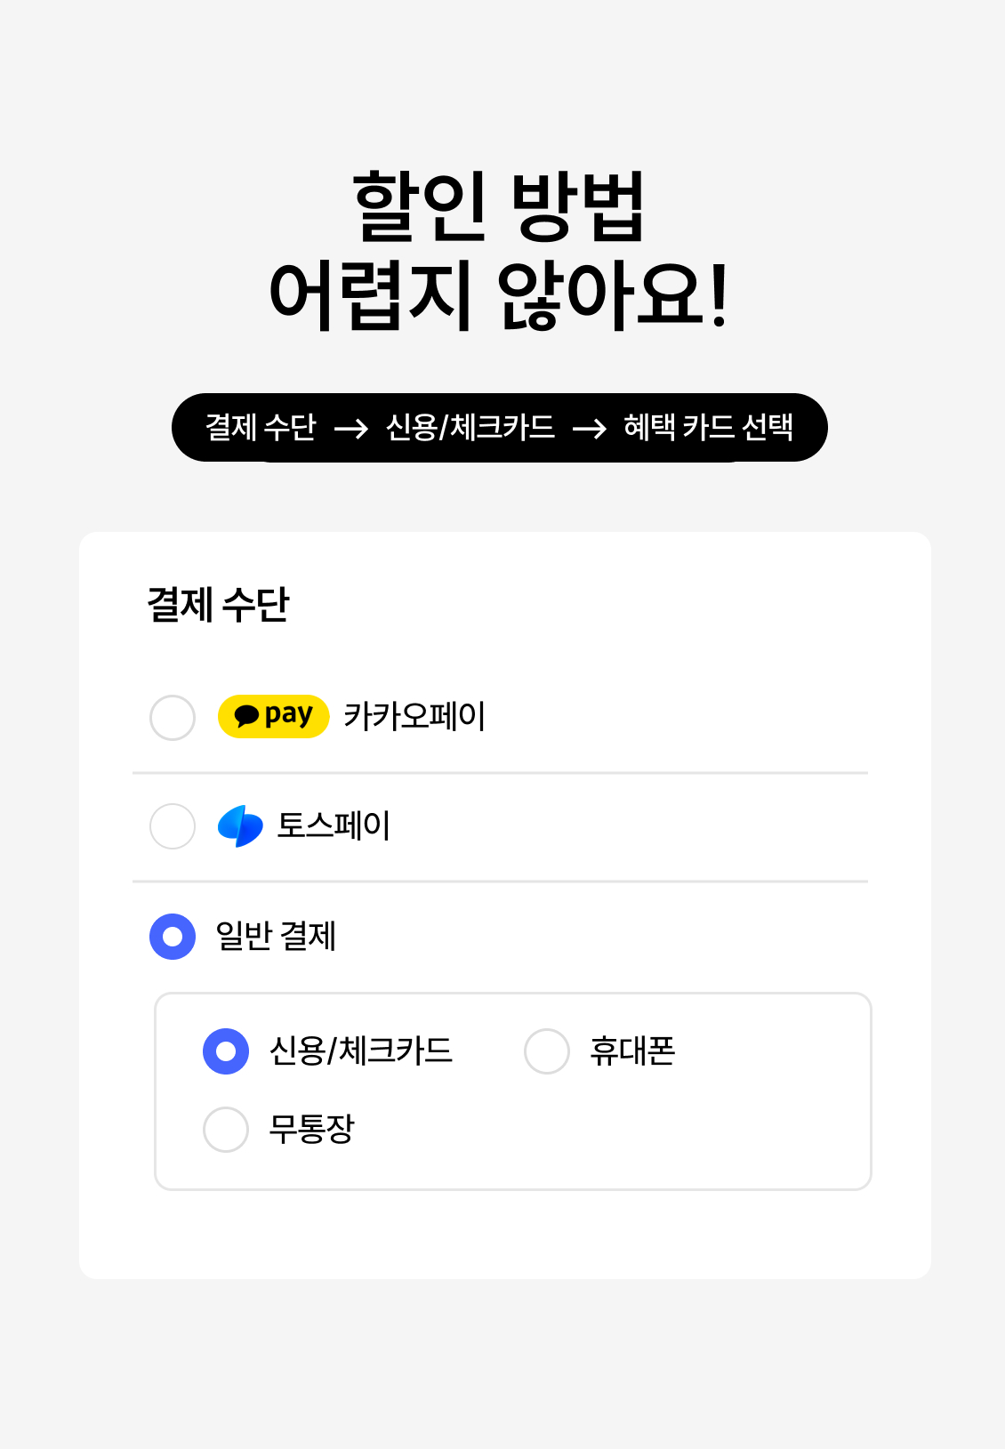Viewport: 1005px width, 1449px height.
Task: Click the first arrow after 결제 수단 in banner
Action: click(x=351, y=429)
